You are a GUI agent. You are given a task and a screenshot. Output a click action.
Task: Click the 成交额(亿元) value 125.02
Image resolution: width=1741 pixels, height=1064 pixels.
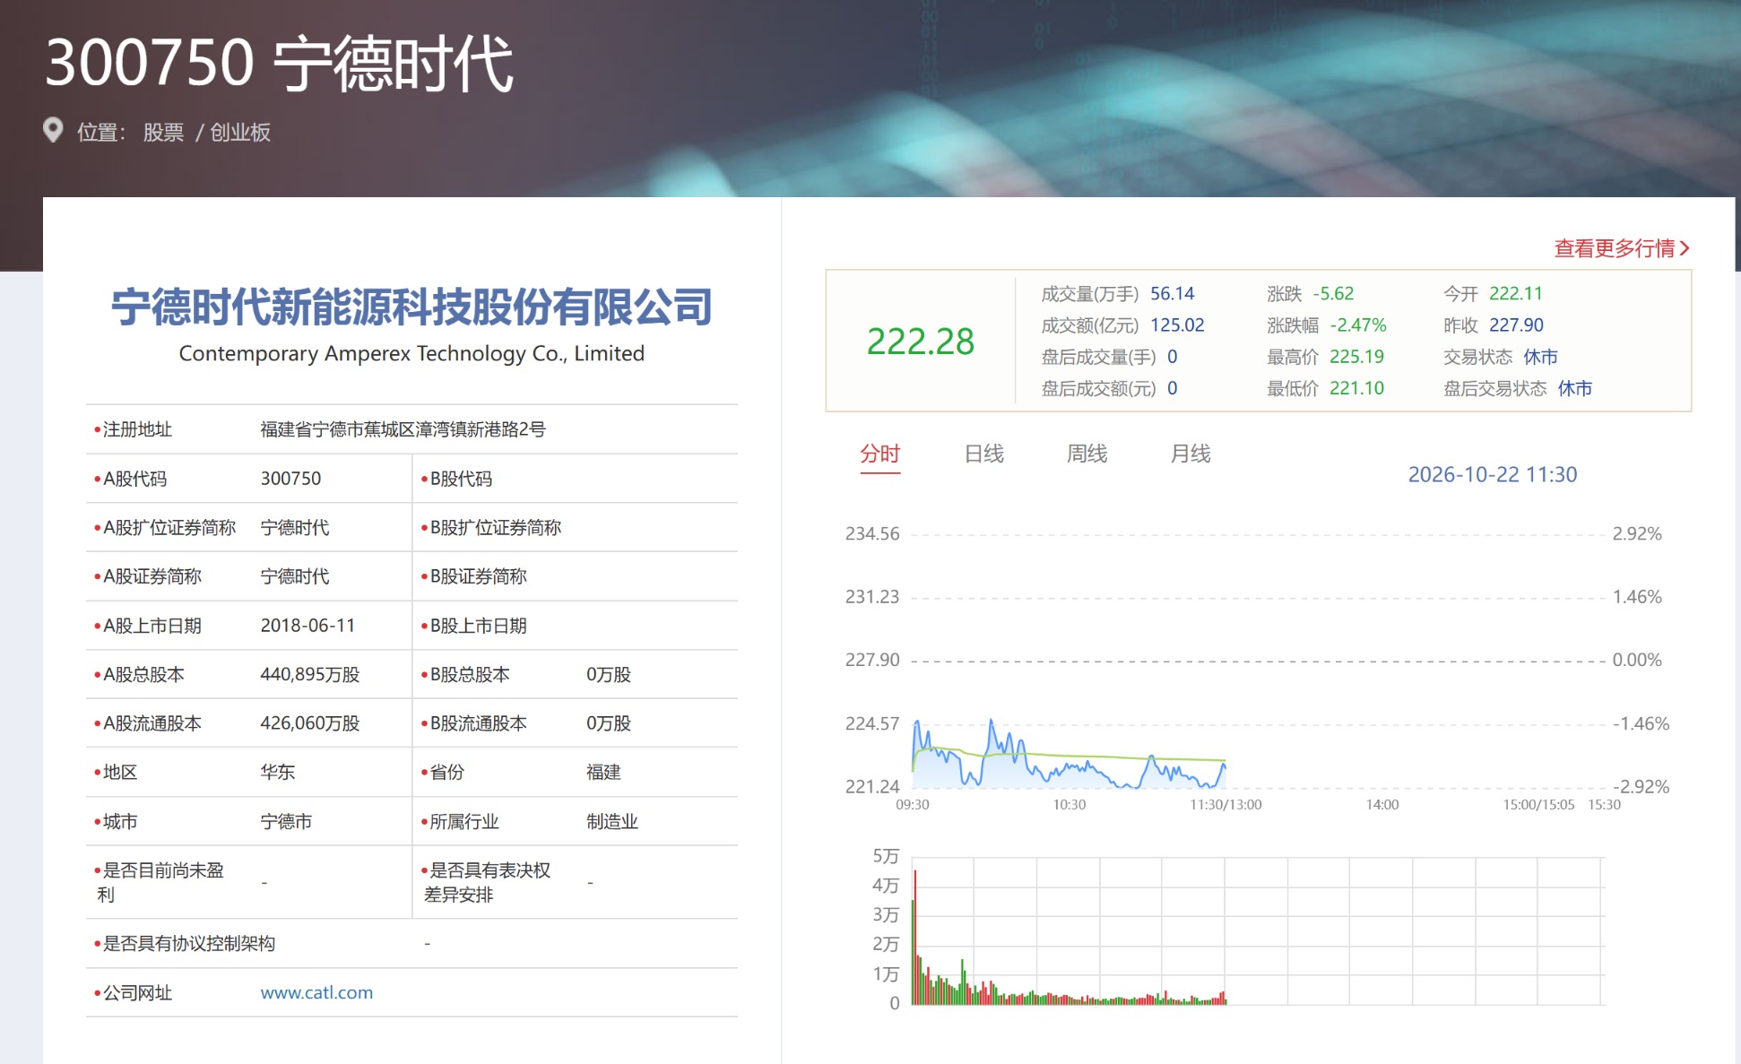pos(1177,324)
